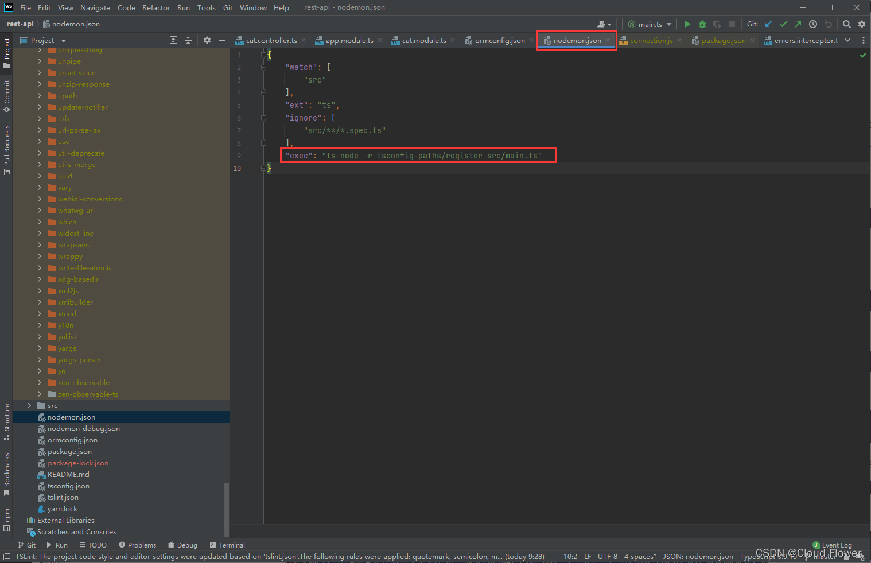Run the main.ts configuration with green play icon
Image resolution: width=871 pixels, height=563 pixels.
click(687, 24)
